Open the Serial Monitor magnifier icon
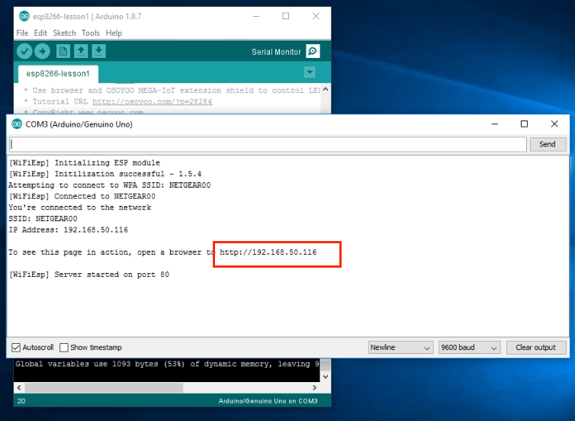575x421 pixels. [x=313, y=51]
